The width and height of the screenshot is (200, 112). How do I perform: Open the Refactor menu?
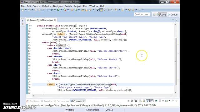click(47, 6)
